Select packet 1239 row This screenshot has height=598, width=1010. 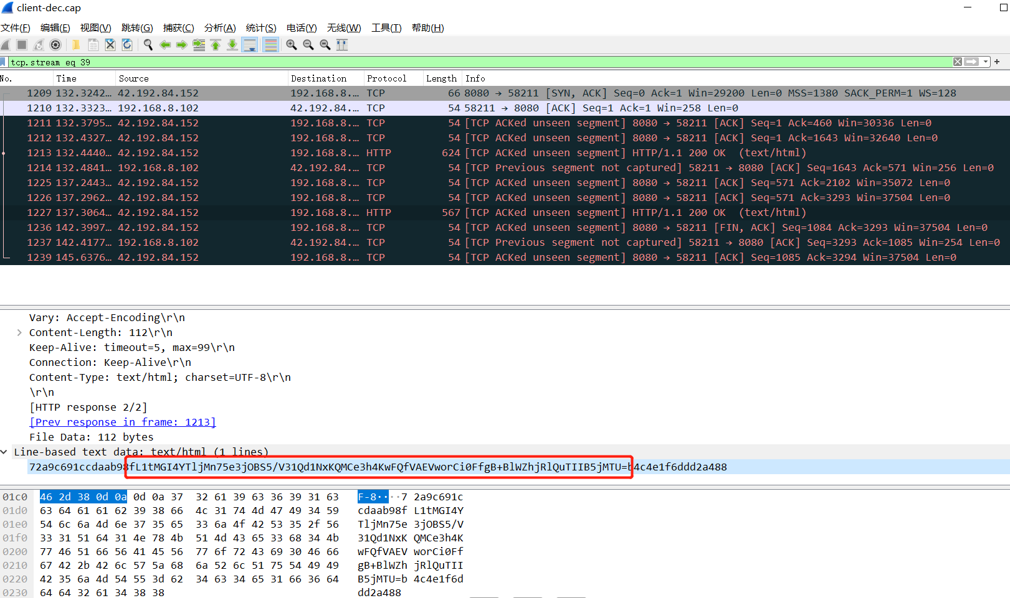point(505,258)
